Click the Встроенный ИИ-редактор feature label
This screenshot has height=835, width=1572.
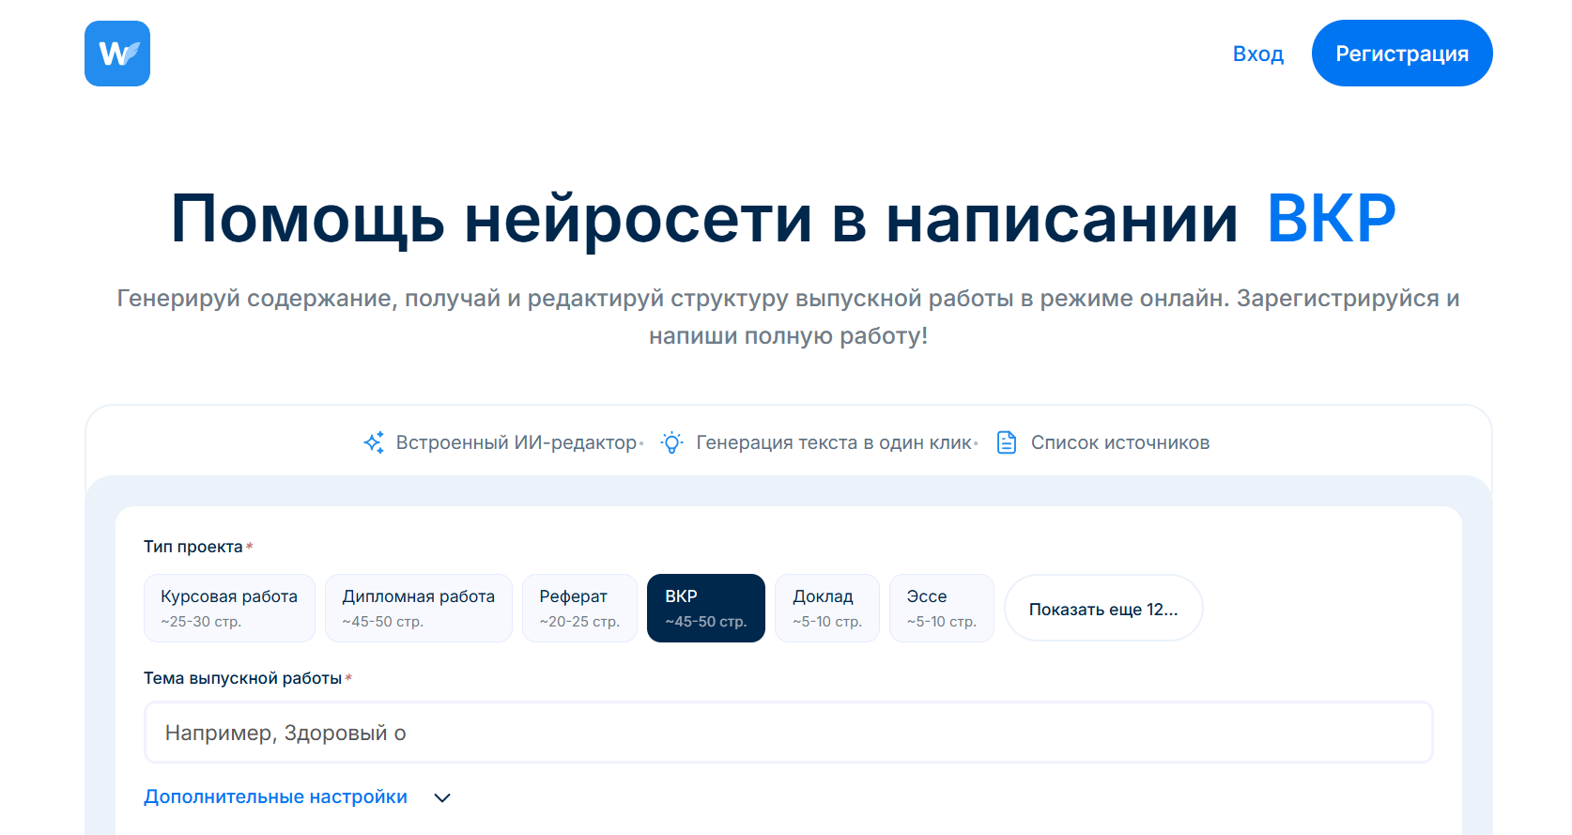pyautogui.click(x=516, y=442)
